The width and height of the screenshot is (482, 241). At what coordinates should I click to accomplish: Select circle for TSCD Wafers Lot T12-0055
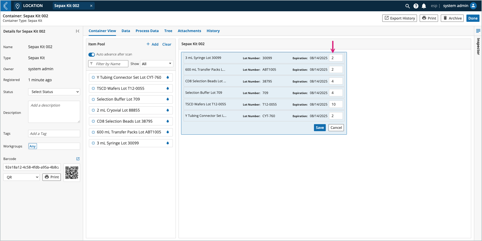pyautogui.click(x=93, y=89)
